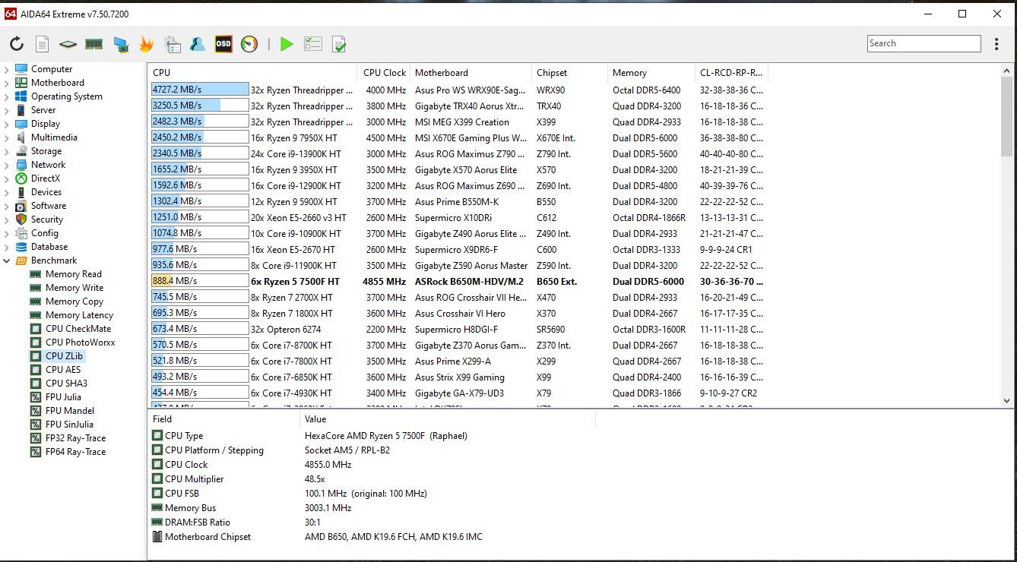Select the Computer icon in the tree

(x=21, y=69)
